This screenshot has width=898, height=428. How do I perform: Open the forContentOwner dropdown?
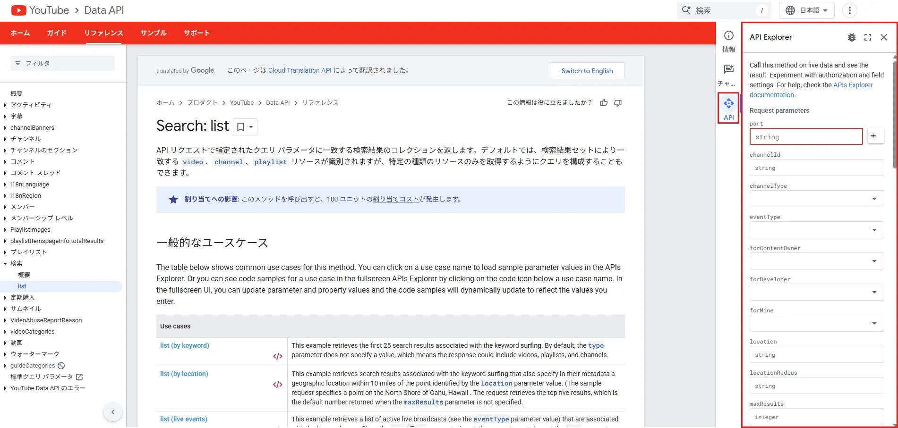[816, 261]
